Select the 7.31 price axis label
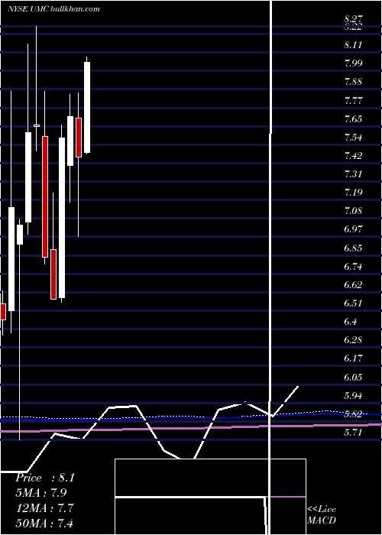 click(353, 174)
